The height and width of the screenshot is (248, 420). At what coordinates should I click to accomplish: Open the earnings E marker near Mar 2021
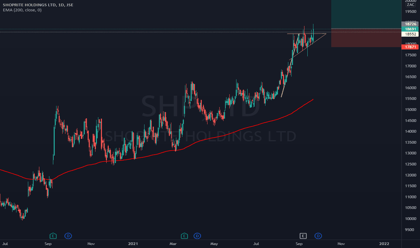pyautogui.click(x=184, y=236)
